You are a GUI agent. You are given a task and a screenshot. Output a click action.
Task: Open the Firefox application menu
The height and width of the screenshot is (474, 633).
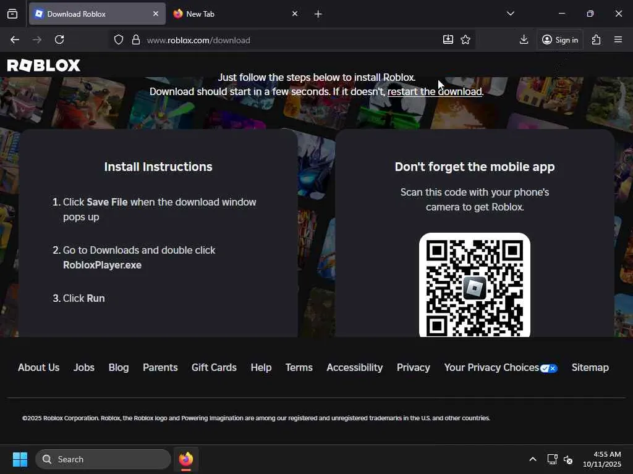[618, 39]
